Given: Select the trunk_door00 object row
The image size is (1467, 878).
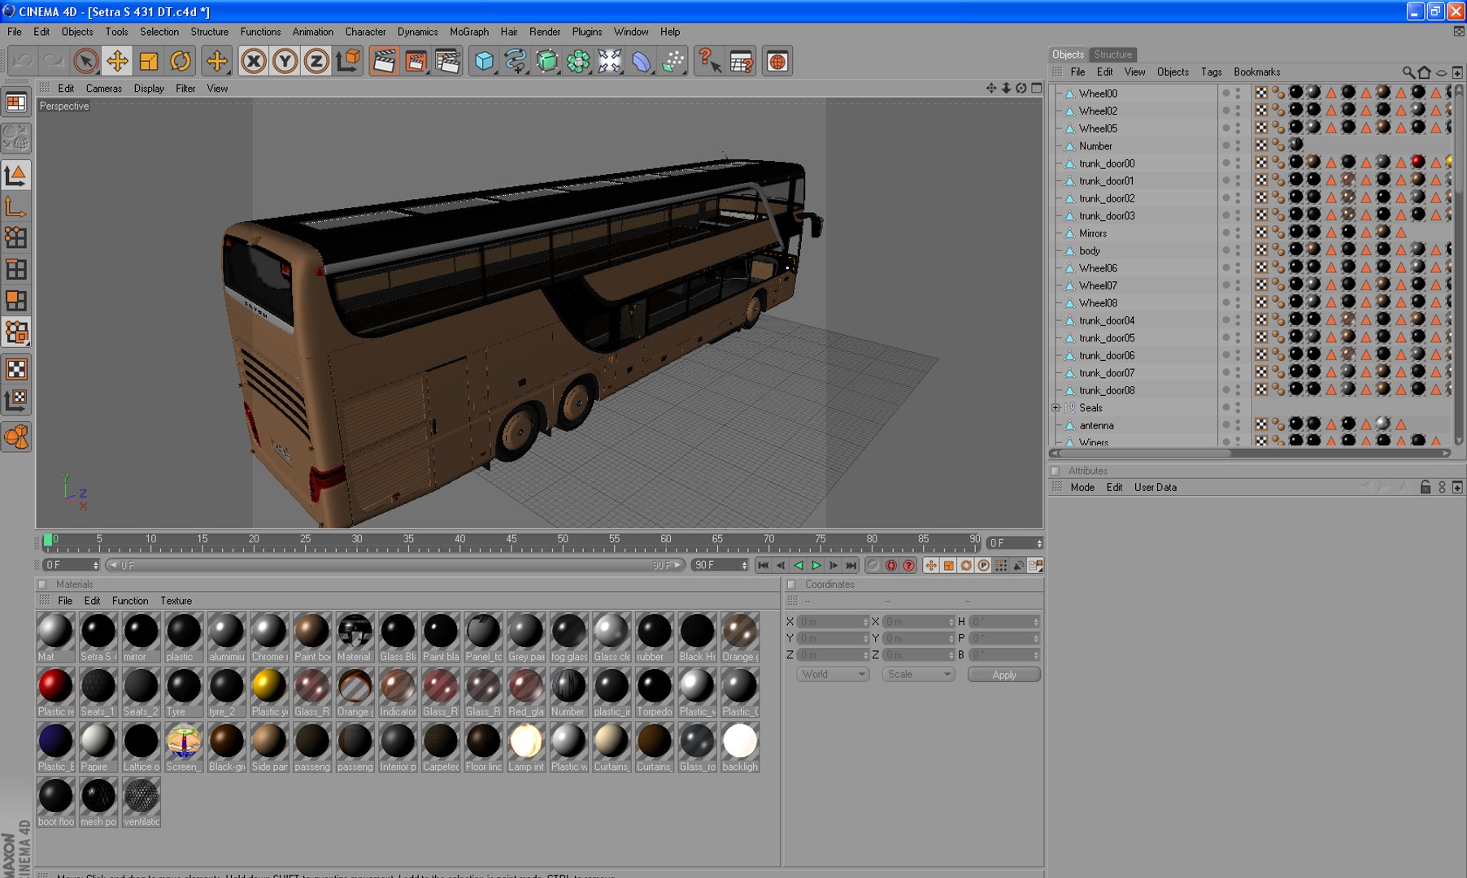Looking at the screenshot, I should pos(1107,163).
